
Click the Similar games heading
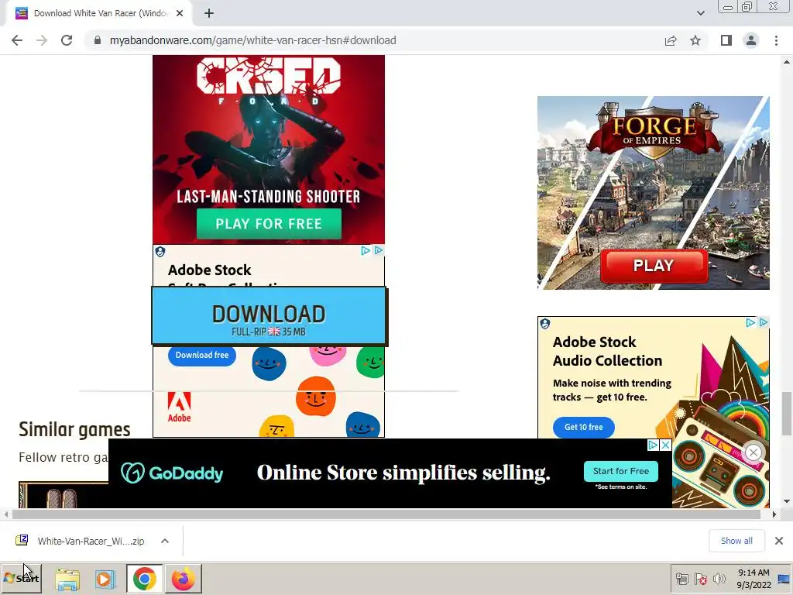tap(74, 429)
